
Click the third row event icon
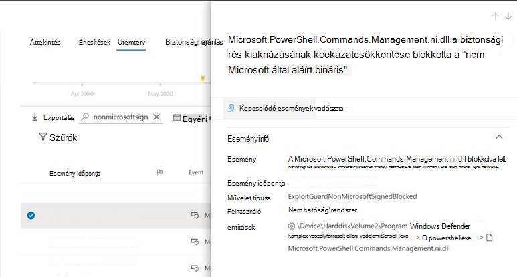tap(195, 268)
